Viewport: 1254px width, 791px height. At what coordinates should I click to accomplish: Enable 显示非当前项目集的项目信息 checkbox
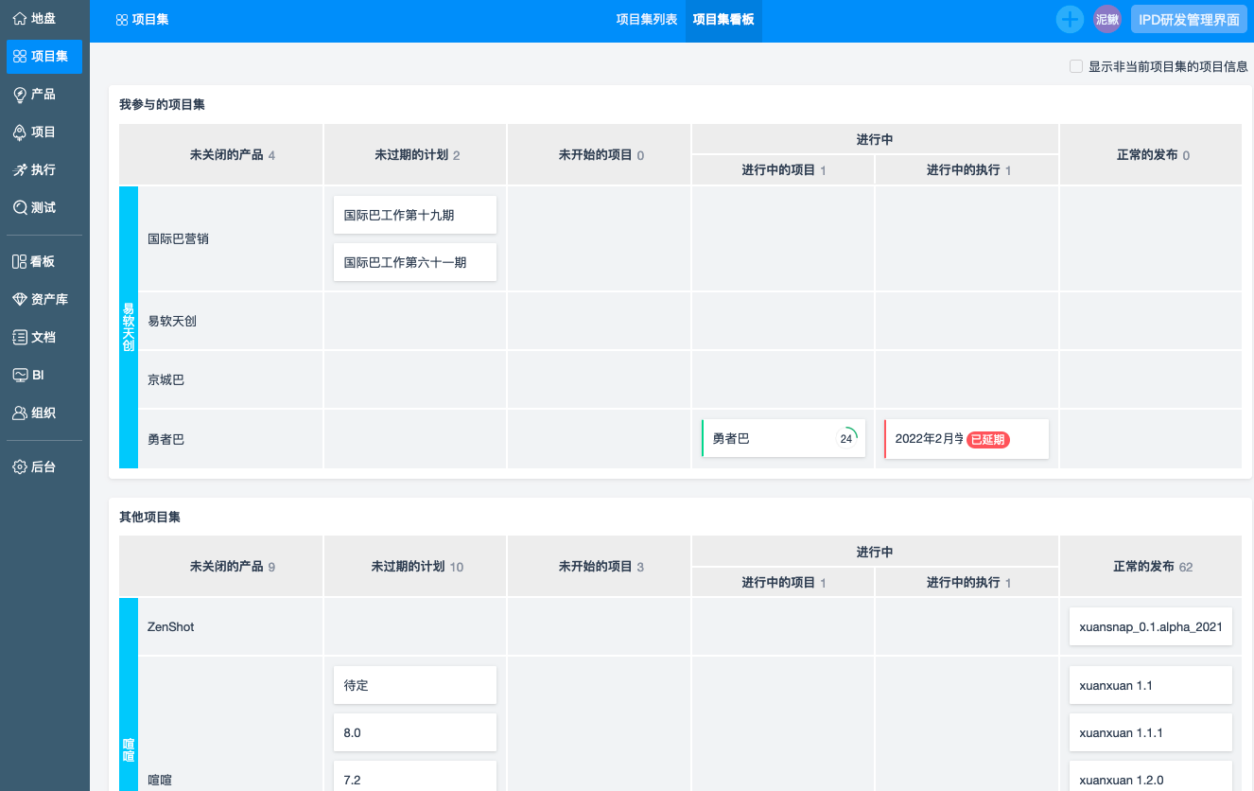pyautogui.click(x=1075, y=66)
